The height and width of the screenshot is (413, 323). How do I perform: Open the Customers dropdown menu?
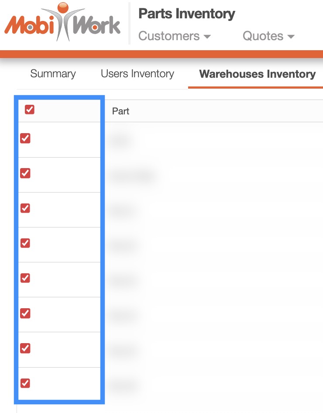coord(174,36)
